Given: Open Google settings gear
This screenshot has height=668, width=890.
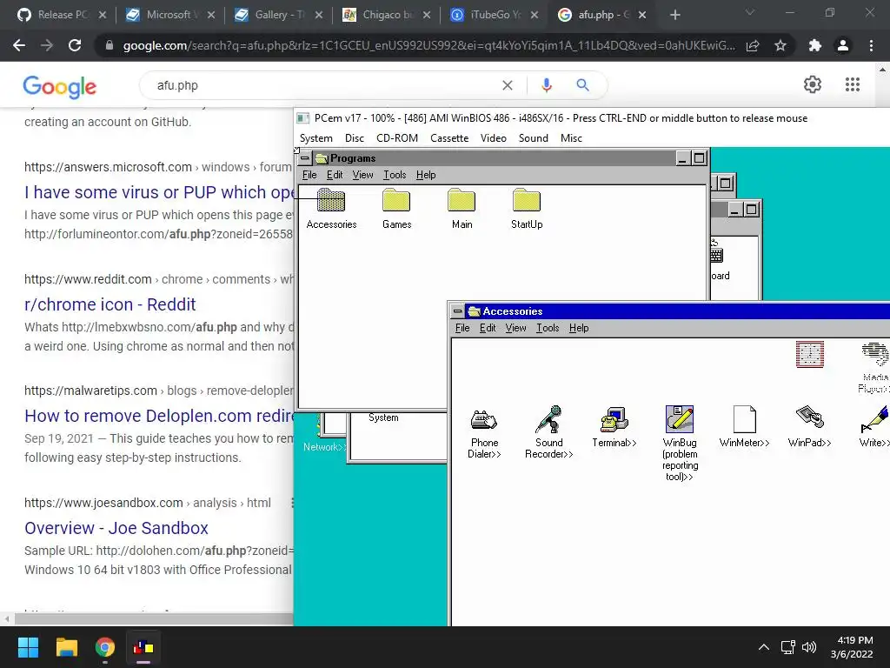Looking at the screenshot, I should point(813,84).
